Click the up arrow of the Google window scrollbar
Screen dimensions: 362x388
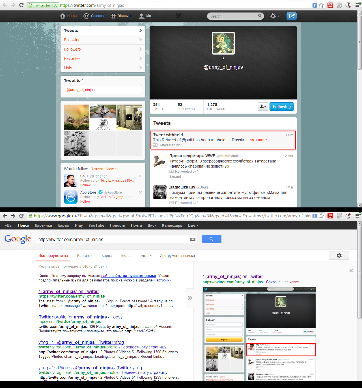point(359,223)
